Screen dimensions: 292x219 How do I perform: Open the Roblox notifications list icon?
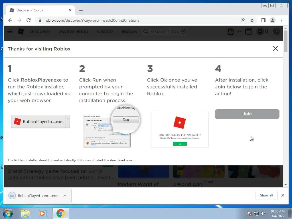(x=248, y=31)
